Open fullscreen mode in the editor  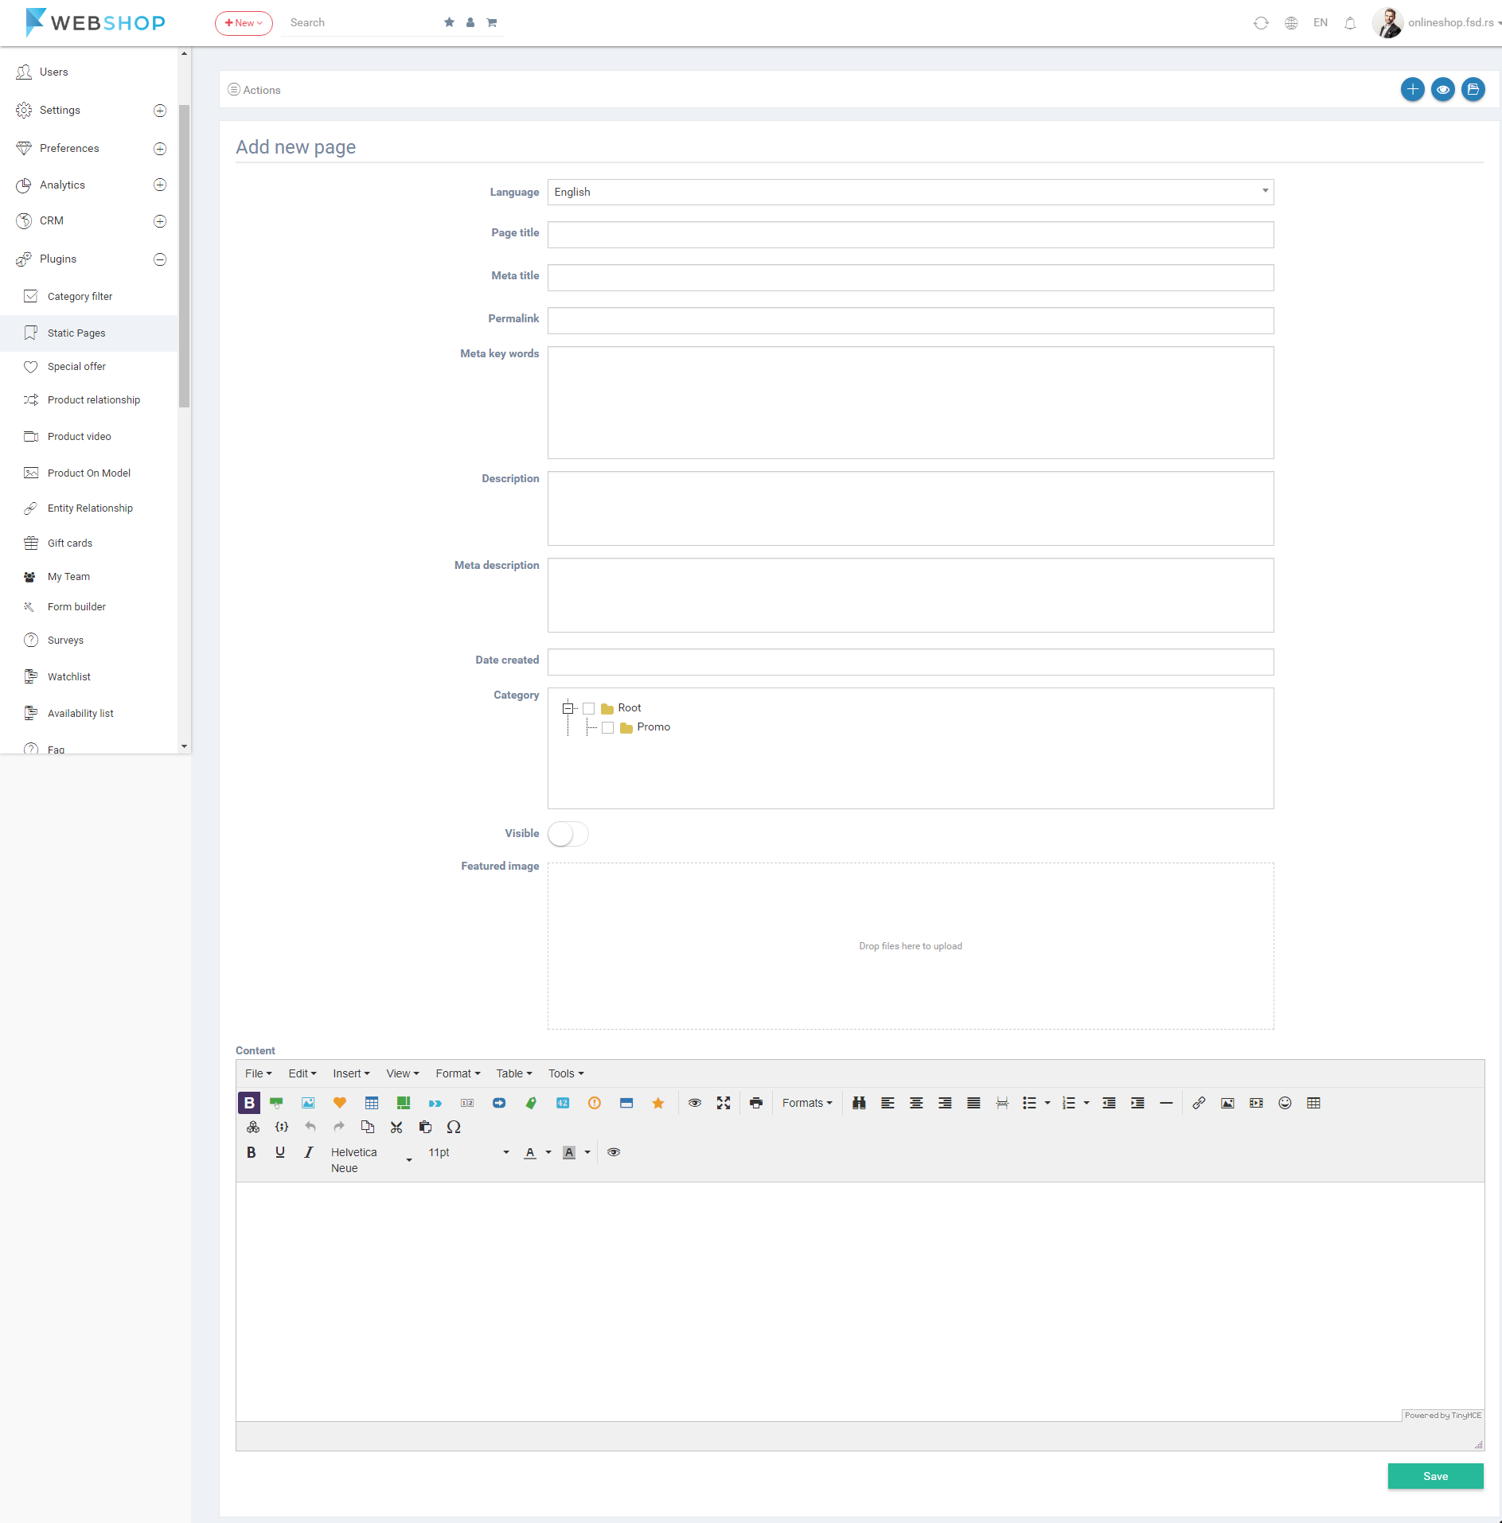[x=724, y=1103]
